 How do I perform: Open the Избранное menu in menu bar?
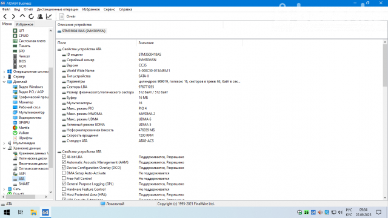(x=91, y=10)
